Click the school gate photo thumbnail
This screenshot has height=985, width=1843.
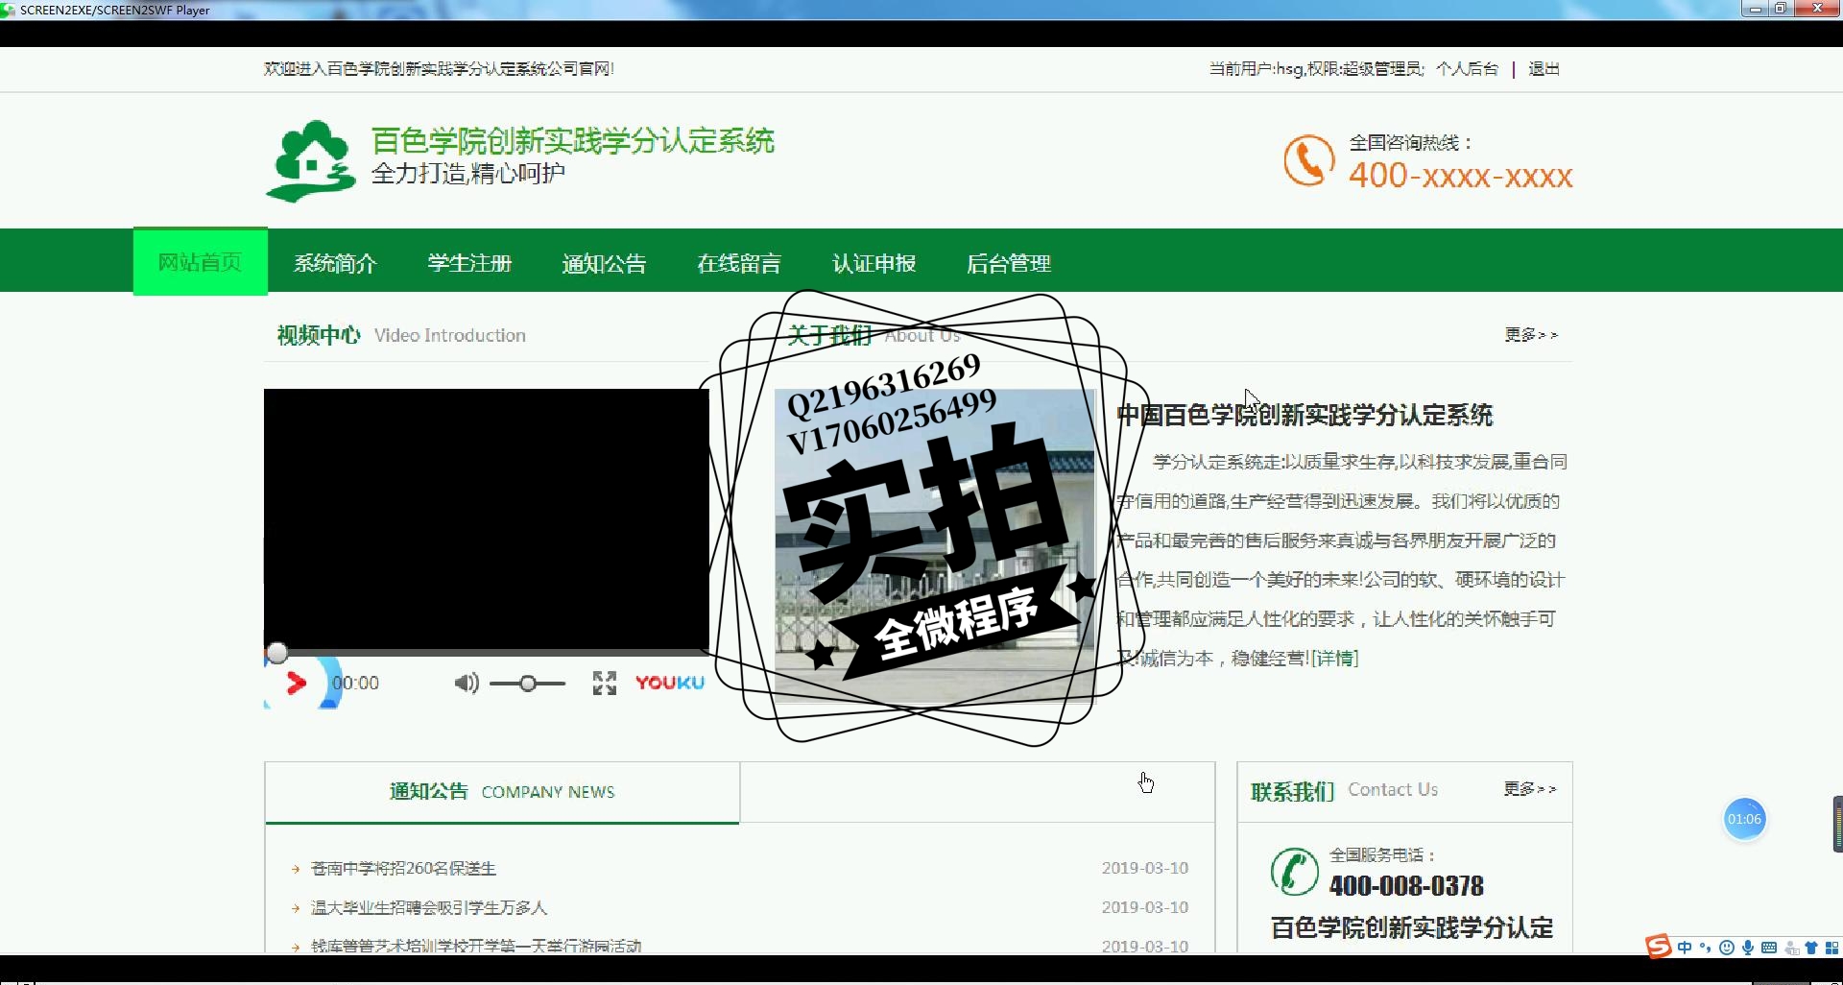tap(934, 545)
